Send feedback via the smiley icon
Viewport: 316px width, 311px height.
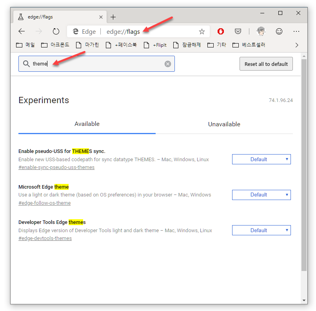pyautogui.click(x=279, y=31)
